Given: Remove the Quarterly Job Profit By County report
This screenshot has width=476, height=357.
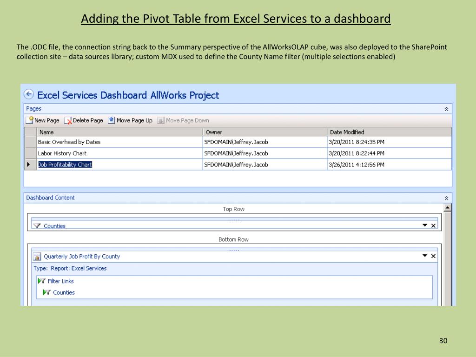Looking at the screenshot, I should (x=434, y=256).
